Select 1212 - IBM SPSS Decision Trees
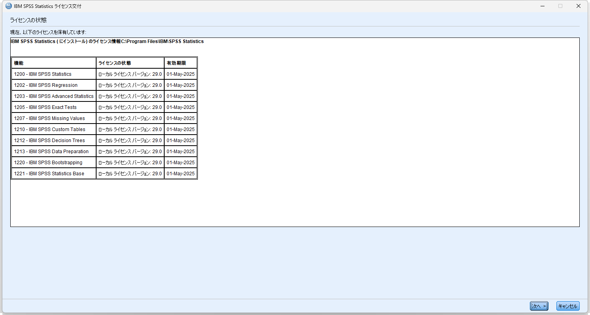Image resolution: width=590 pixels, height=315 pixels. tap(49, 141)
